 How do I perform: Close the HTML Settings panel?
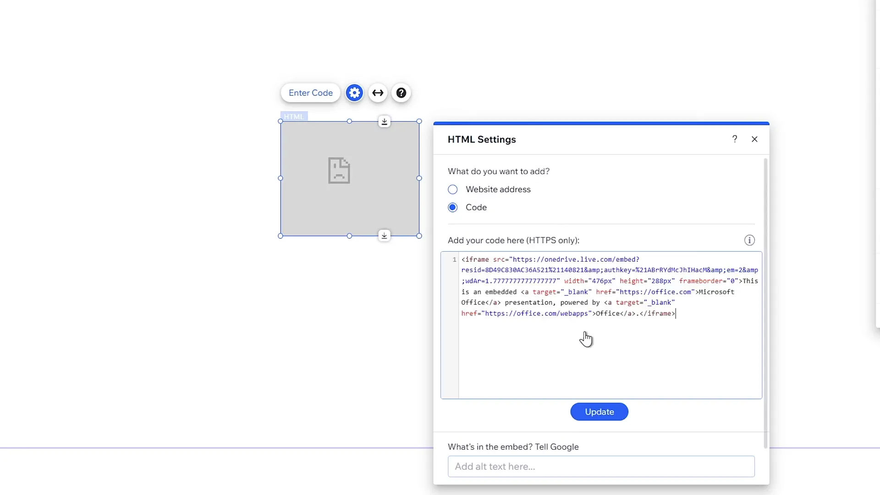(x=754, y=139)
